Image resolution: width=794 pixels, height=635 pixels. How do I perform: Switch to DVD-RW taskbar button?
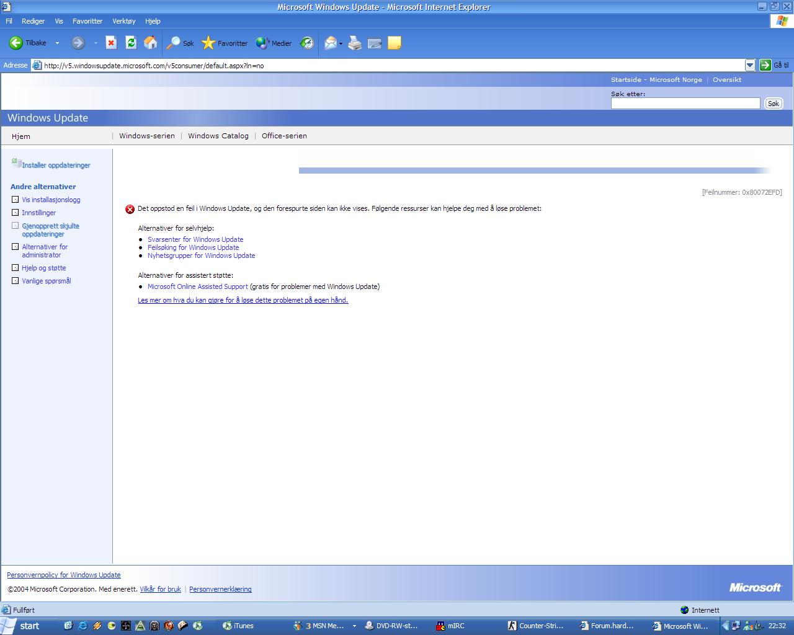pos(395,626)
